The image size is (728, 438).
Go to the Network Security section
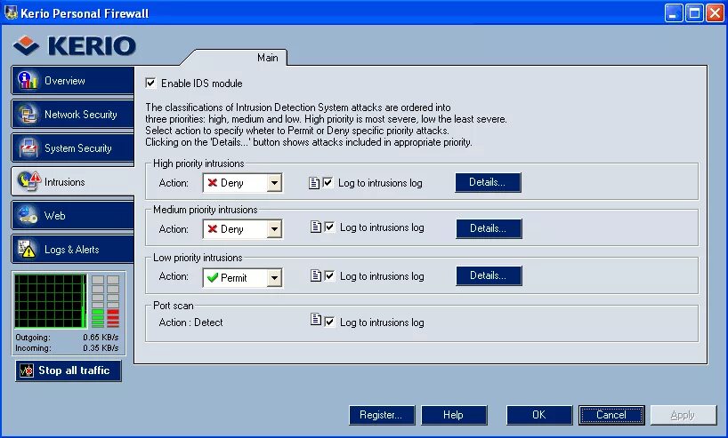click(x=72, y=114)
